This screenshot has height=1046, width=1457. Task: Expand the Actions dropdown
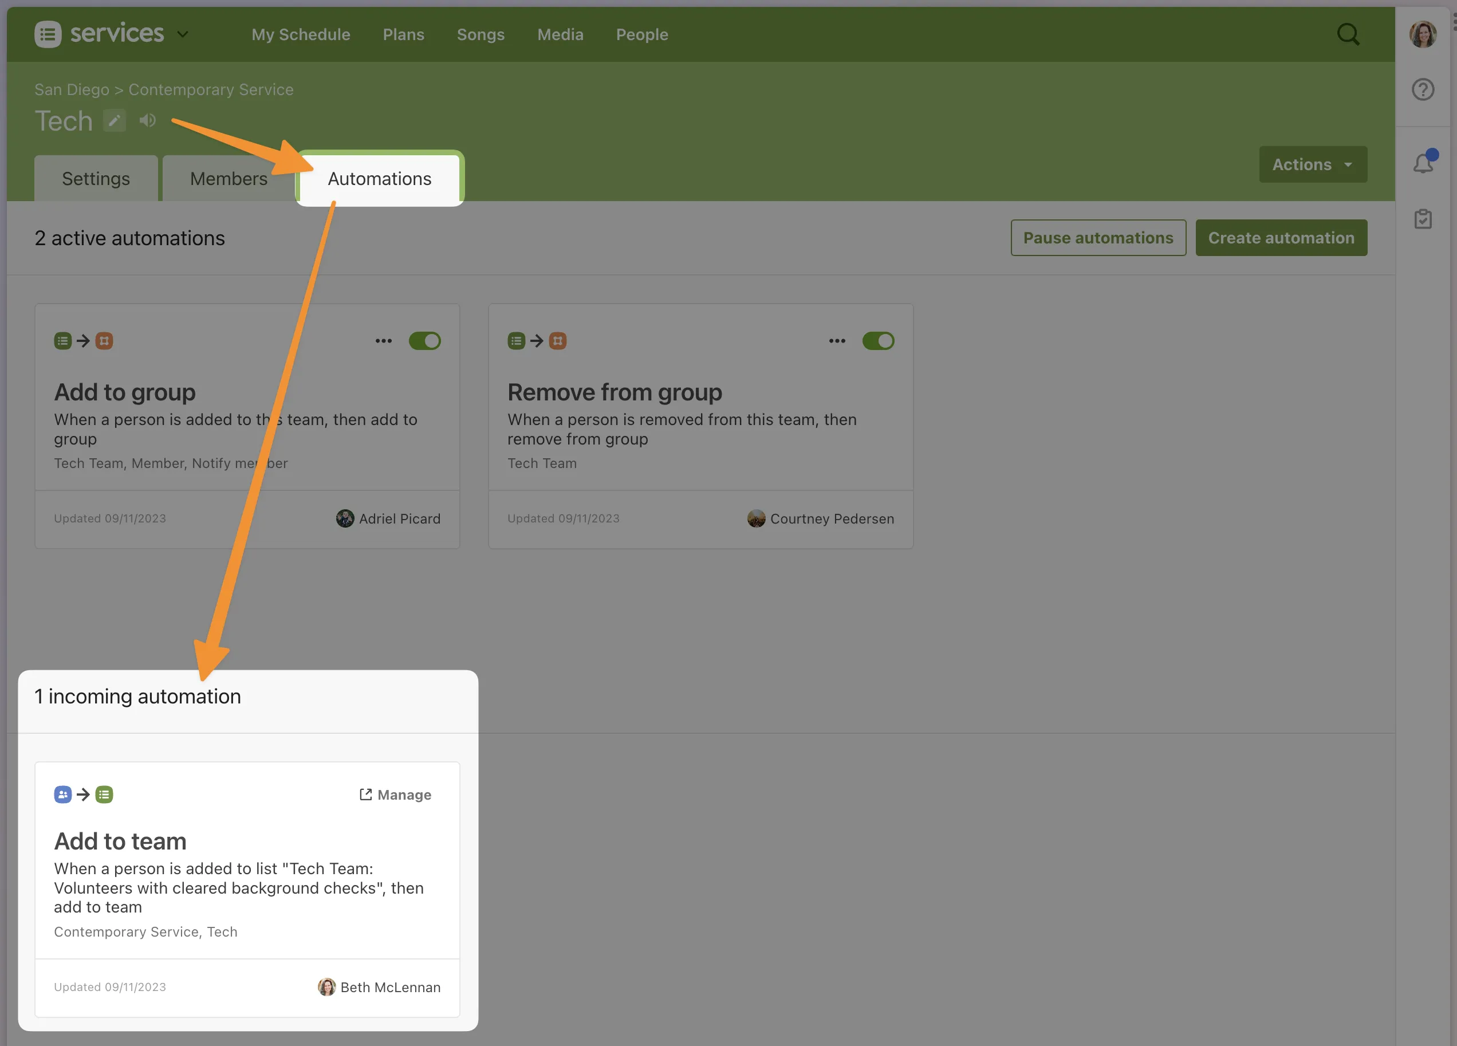tap(1313, 164)
